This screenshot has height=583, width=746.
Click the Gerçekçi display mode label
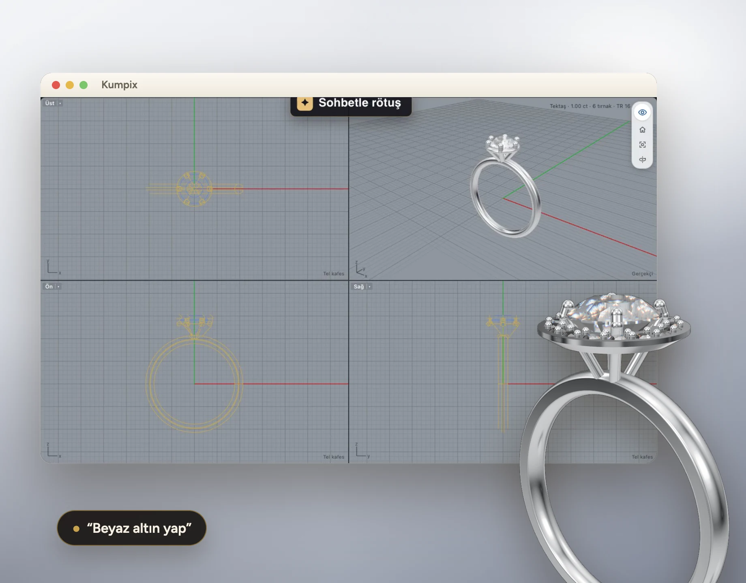pos(642,274)
